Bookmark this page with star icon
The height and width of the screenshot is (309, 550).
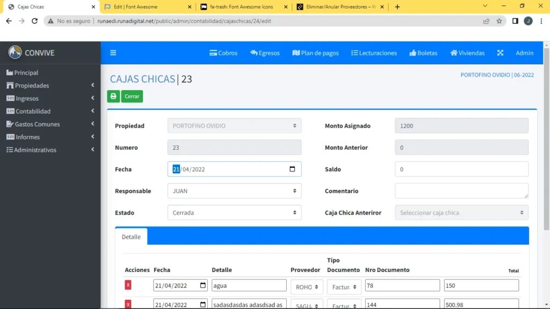point(499,21)
